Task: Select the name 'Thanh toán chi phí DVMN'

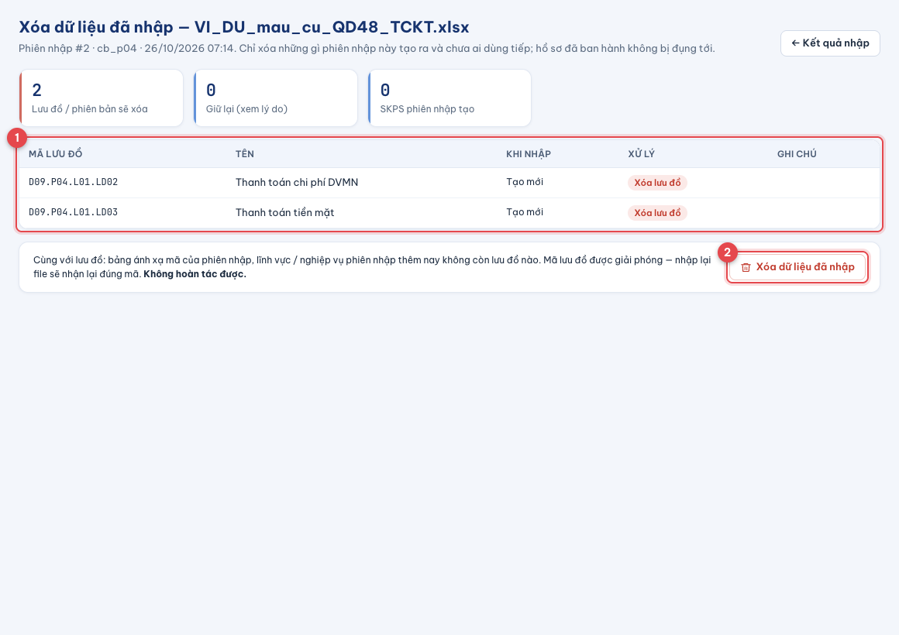Action: (x=297, y=182)
